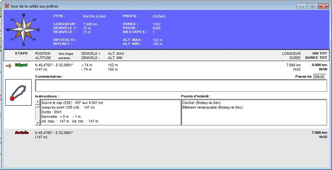Click the compass rose icon

click(x=23, y=30)
